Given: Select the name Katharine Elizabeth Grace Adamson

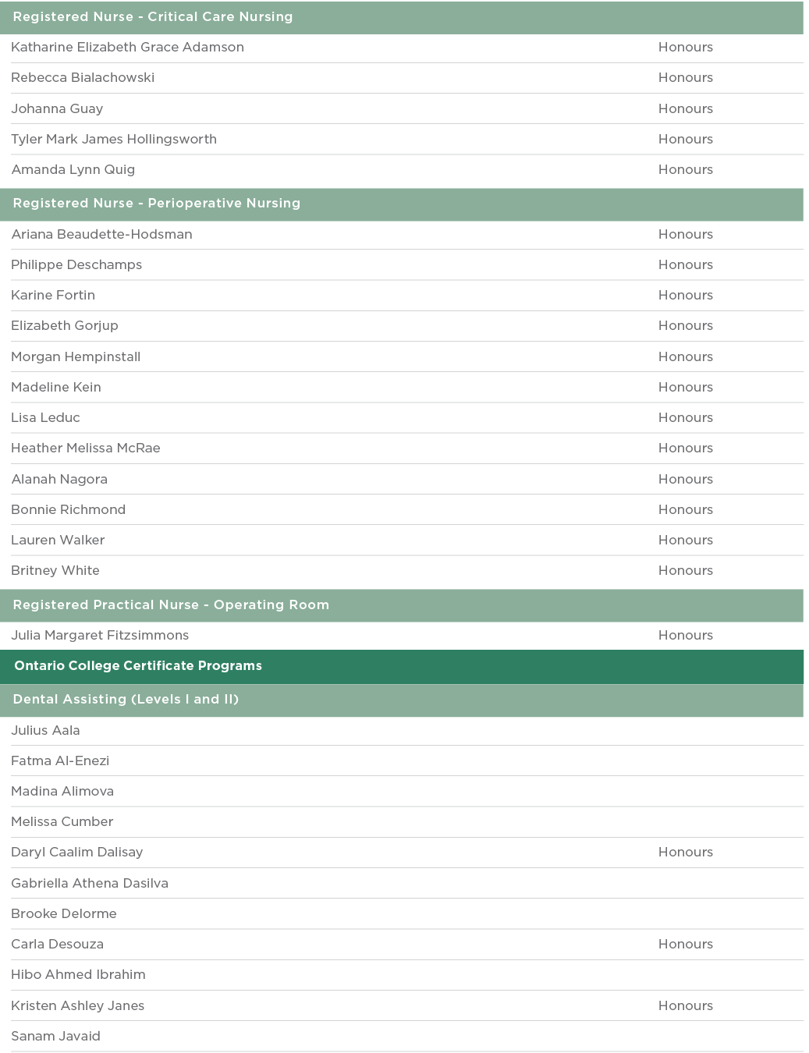Looking at the screenshot, I should pyautogui.click(x=127, y=48).
